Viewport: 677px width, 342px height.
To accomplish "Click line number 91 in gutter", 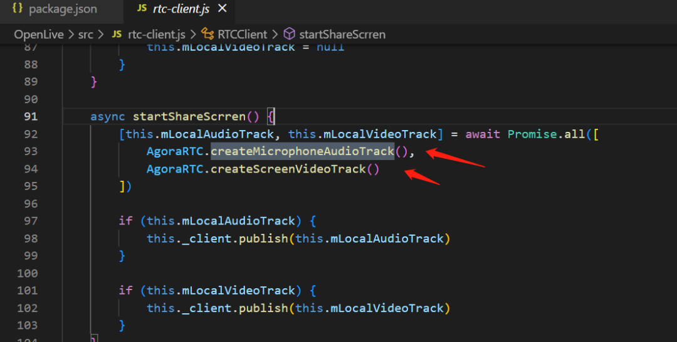I will [31, 117].
